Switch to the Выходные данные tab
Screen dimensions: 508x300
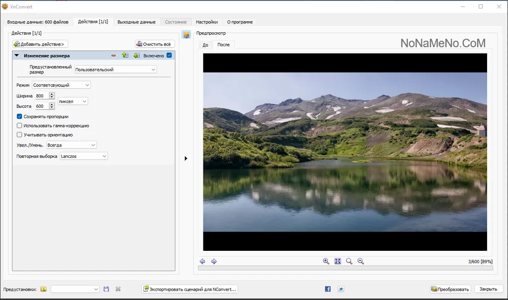point(136,22)
